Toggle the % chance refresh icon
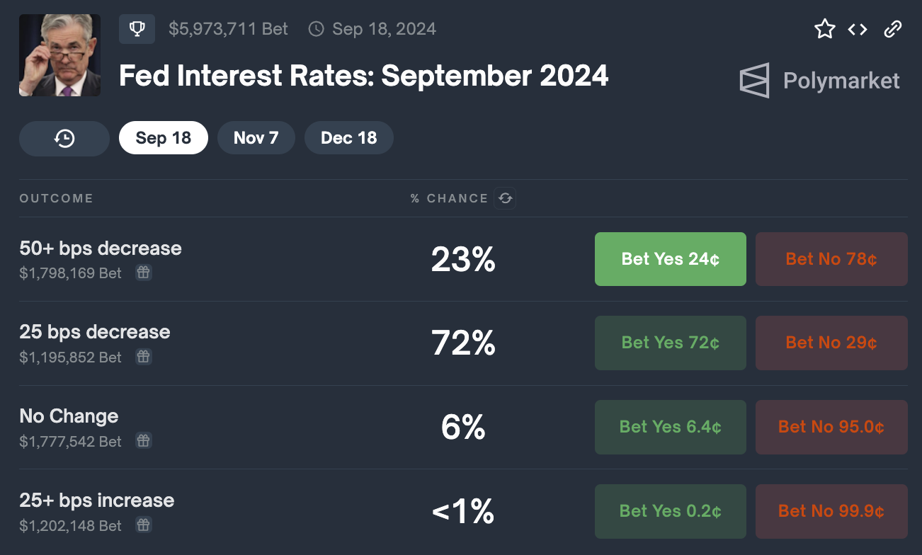922x555 pixels. click(506, 198)
